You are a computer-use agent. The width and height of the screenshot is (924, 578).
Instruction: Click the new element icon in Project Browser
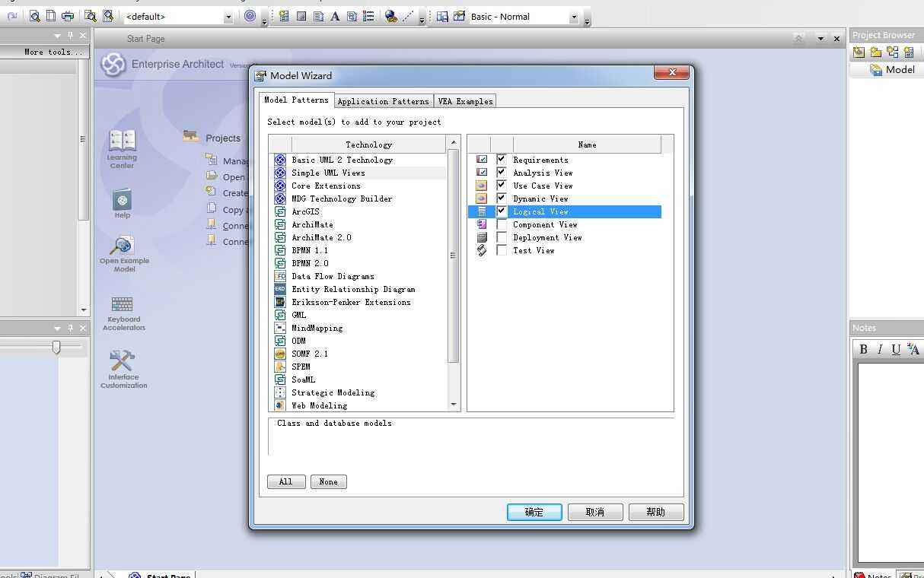[909, 52]
